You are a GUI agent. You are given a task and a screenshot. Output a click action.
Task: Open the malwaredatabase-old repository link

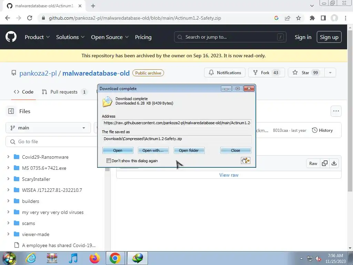(x=96, y=73)
